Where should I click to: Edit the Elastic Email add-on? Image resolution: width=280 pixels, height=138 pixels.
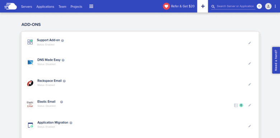[x=249, y=105]
